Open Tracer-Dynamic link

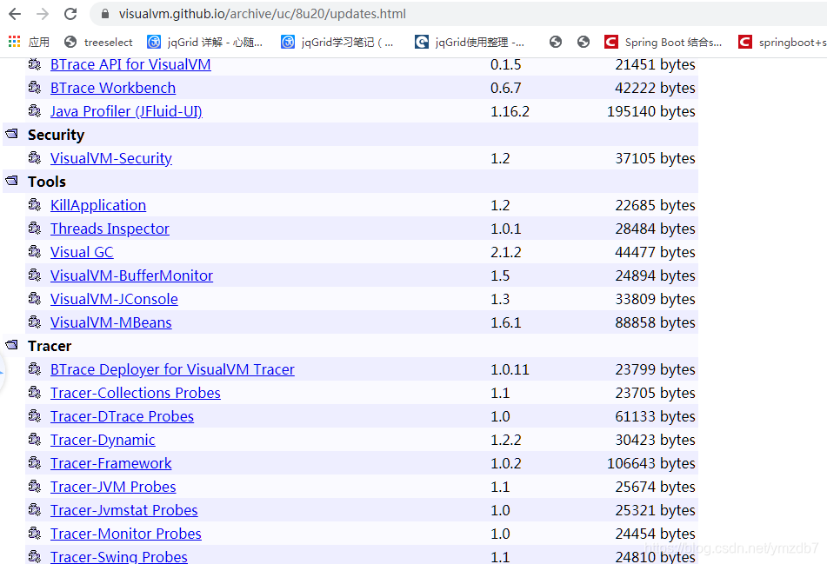(x=103, y=440)
